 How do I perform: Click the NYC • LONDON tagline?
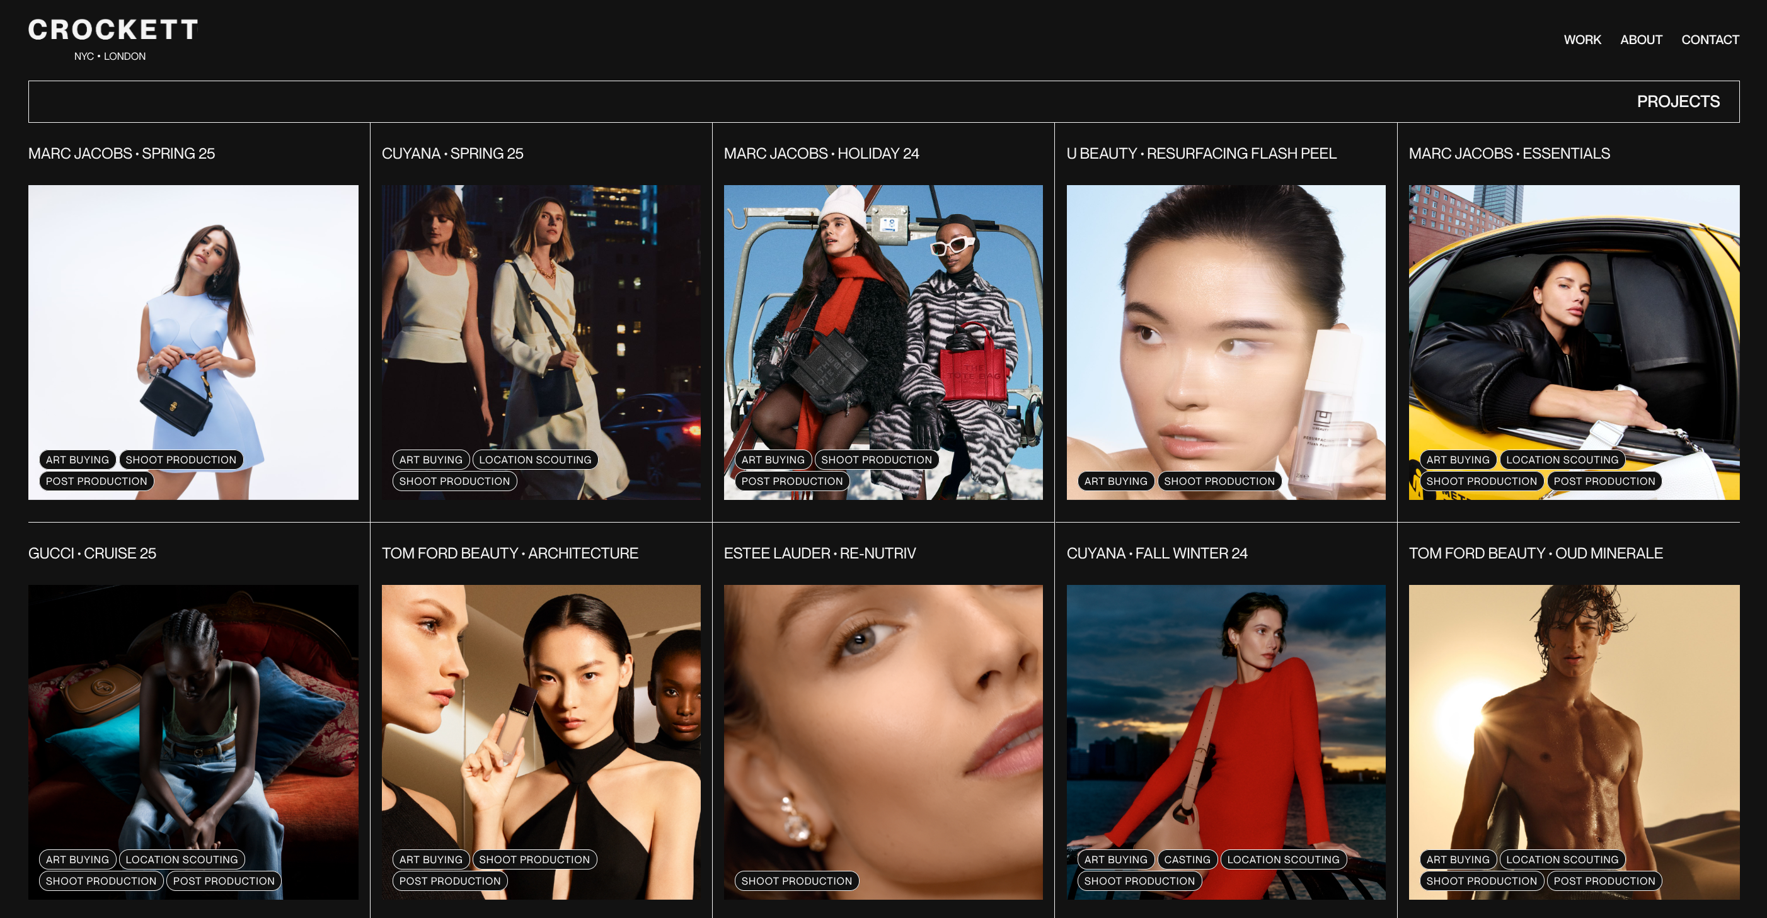[x=110, y=56]
